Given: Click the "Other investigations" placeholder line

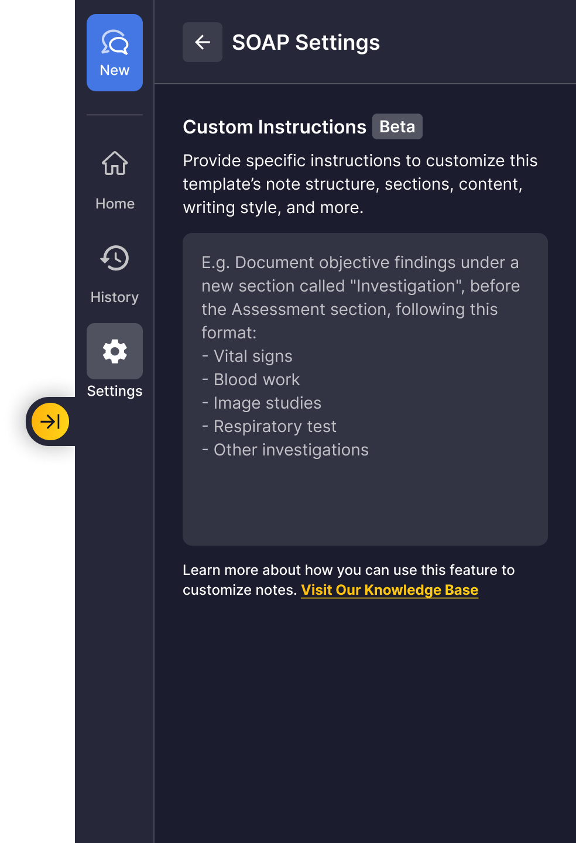Looking at the screenshot, I should click(x=291, y=450).
